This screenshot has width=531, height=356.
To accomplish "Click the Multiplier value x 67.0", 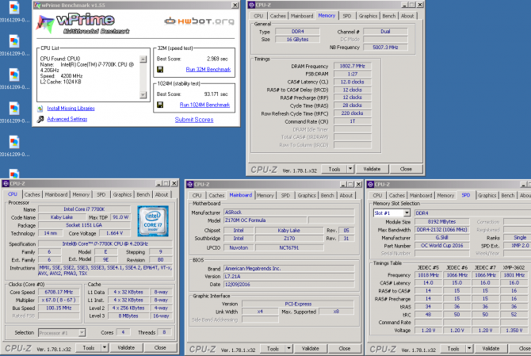I will [x=59, y=300].
